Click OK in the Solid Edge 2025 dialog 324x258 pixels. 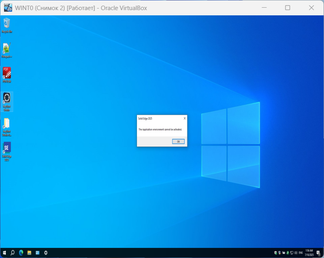click(x=178, y=141)
